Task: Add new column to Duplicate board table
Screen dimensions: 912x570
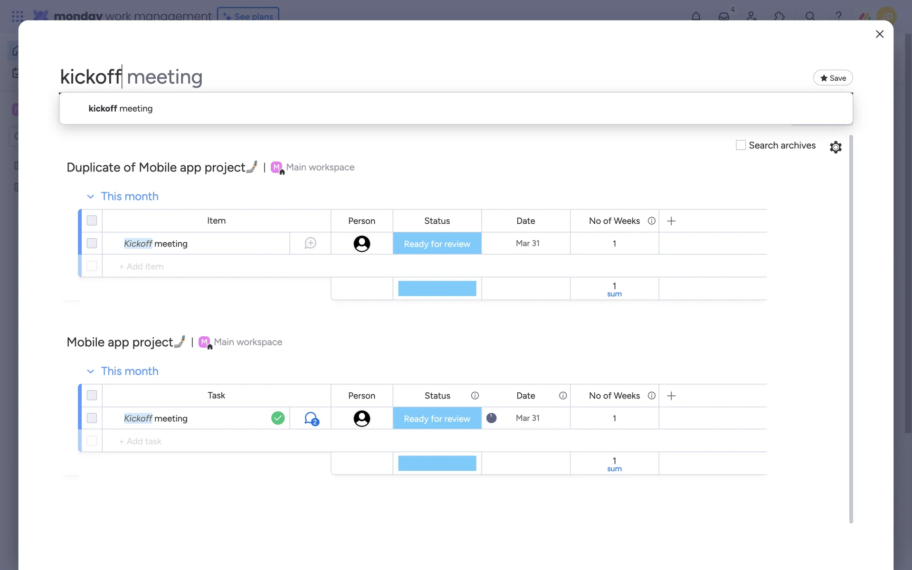Action: click(671, 221)
